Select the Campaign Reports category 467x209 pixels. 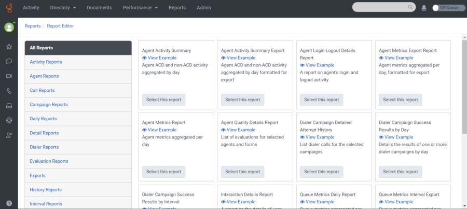pyautogui.click(x=78, y=105)
